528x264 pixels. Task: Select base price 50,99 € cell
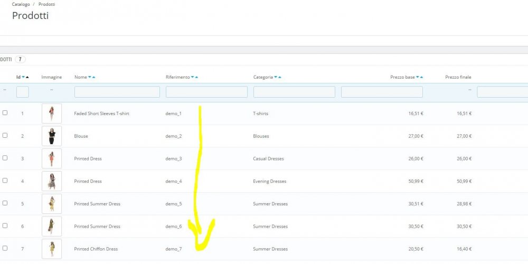pos(416,182)
